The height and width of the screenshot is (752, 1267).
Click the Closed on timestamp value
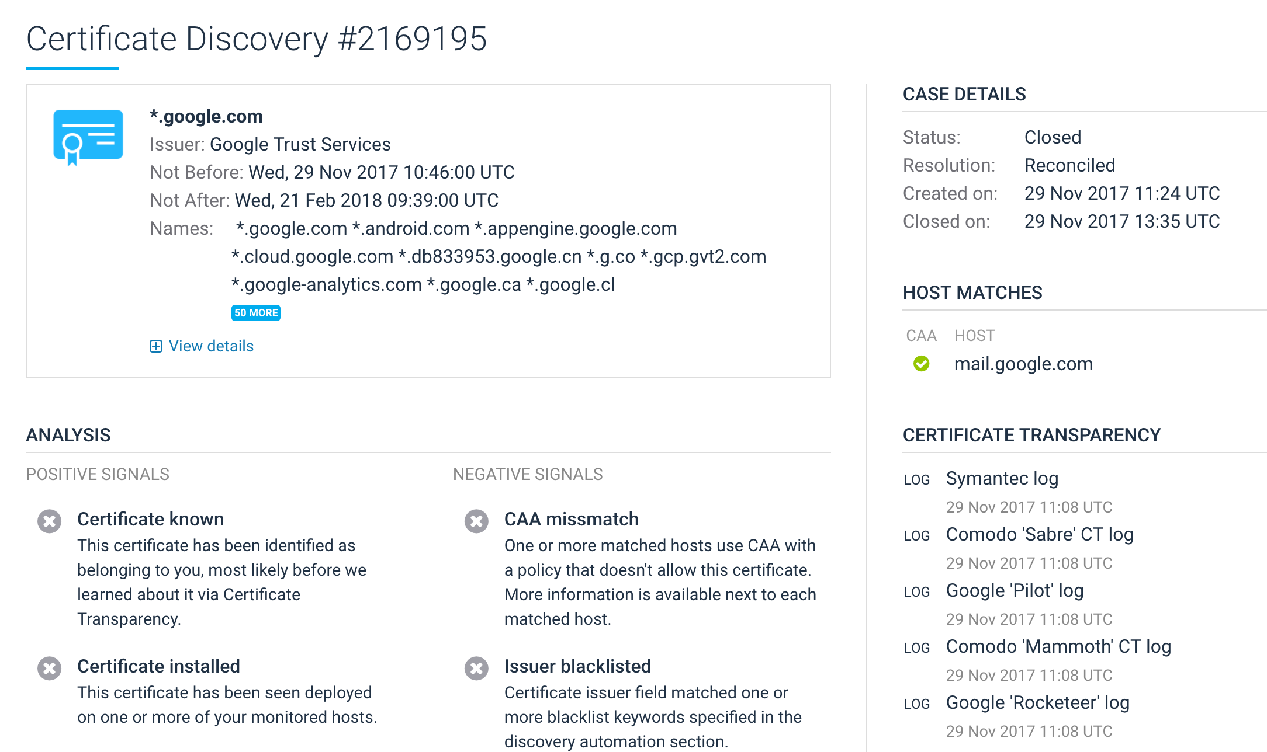(x=1122, y=221)
